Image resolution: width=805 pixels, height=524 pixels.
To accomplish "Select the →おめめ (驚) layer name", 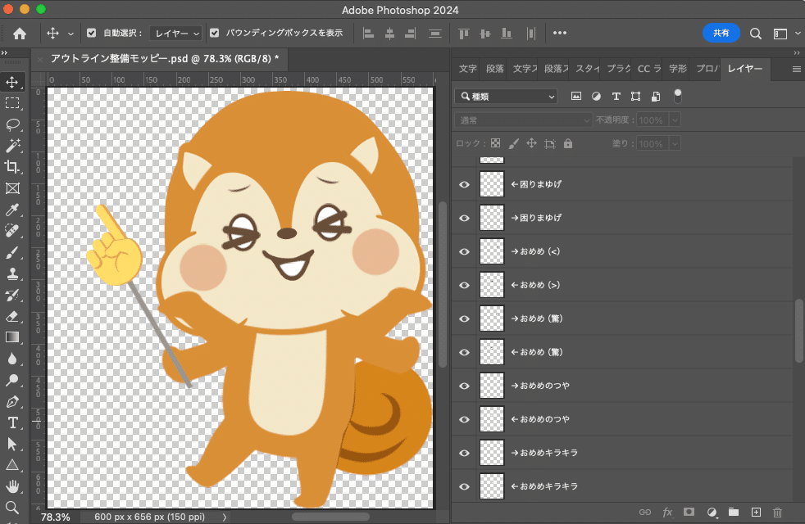I will (537, 318).
